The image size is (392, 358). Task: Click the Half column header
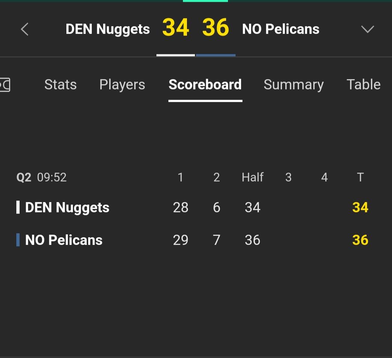point(253,177)
